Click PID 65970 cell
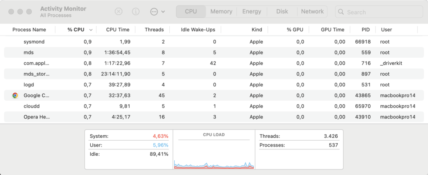Viewport: 428px width, 175px height. 363,106
